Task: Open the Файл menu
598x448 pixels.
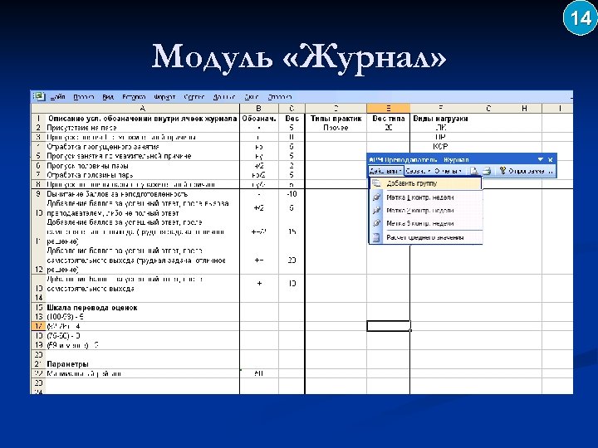Action: (57, 97)
